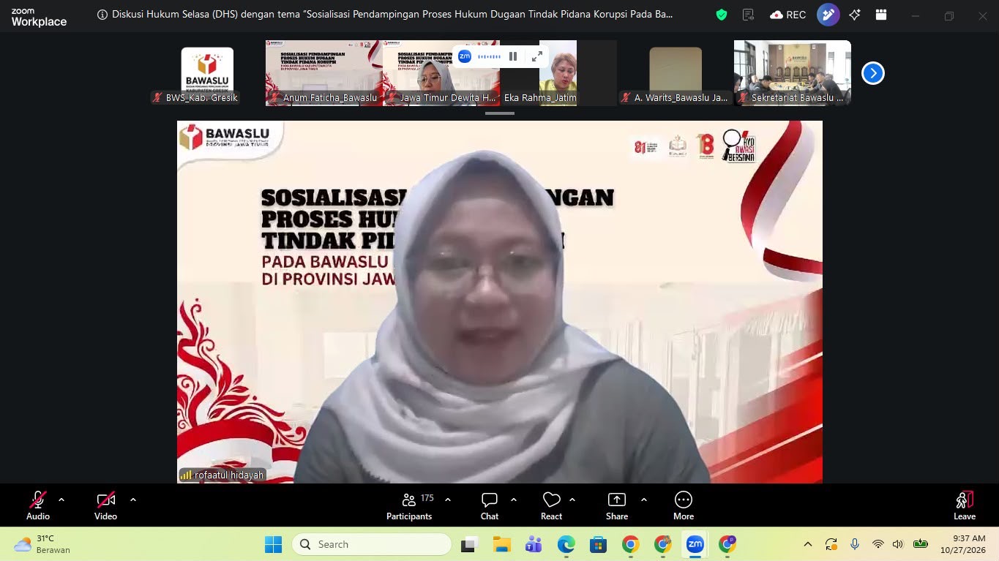
Task: Unmute the microphone with the Audio button
Action: click(38, 505)
